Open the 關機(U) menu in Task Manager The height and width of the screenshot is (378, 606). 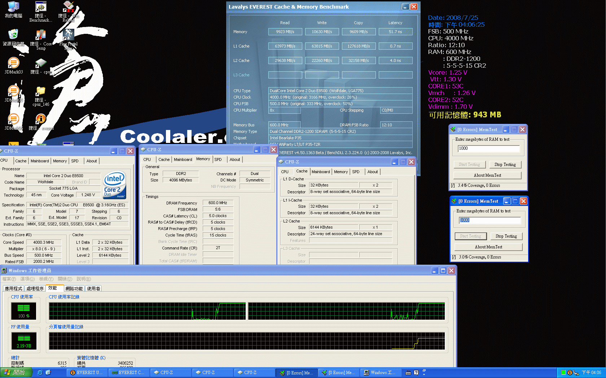point(65,279)
